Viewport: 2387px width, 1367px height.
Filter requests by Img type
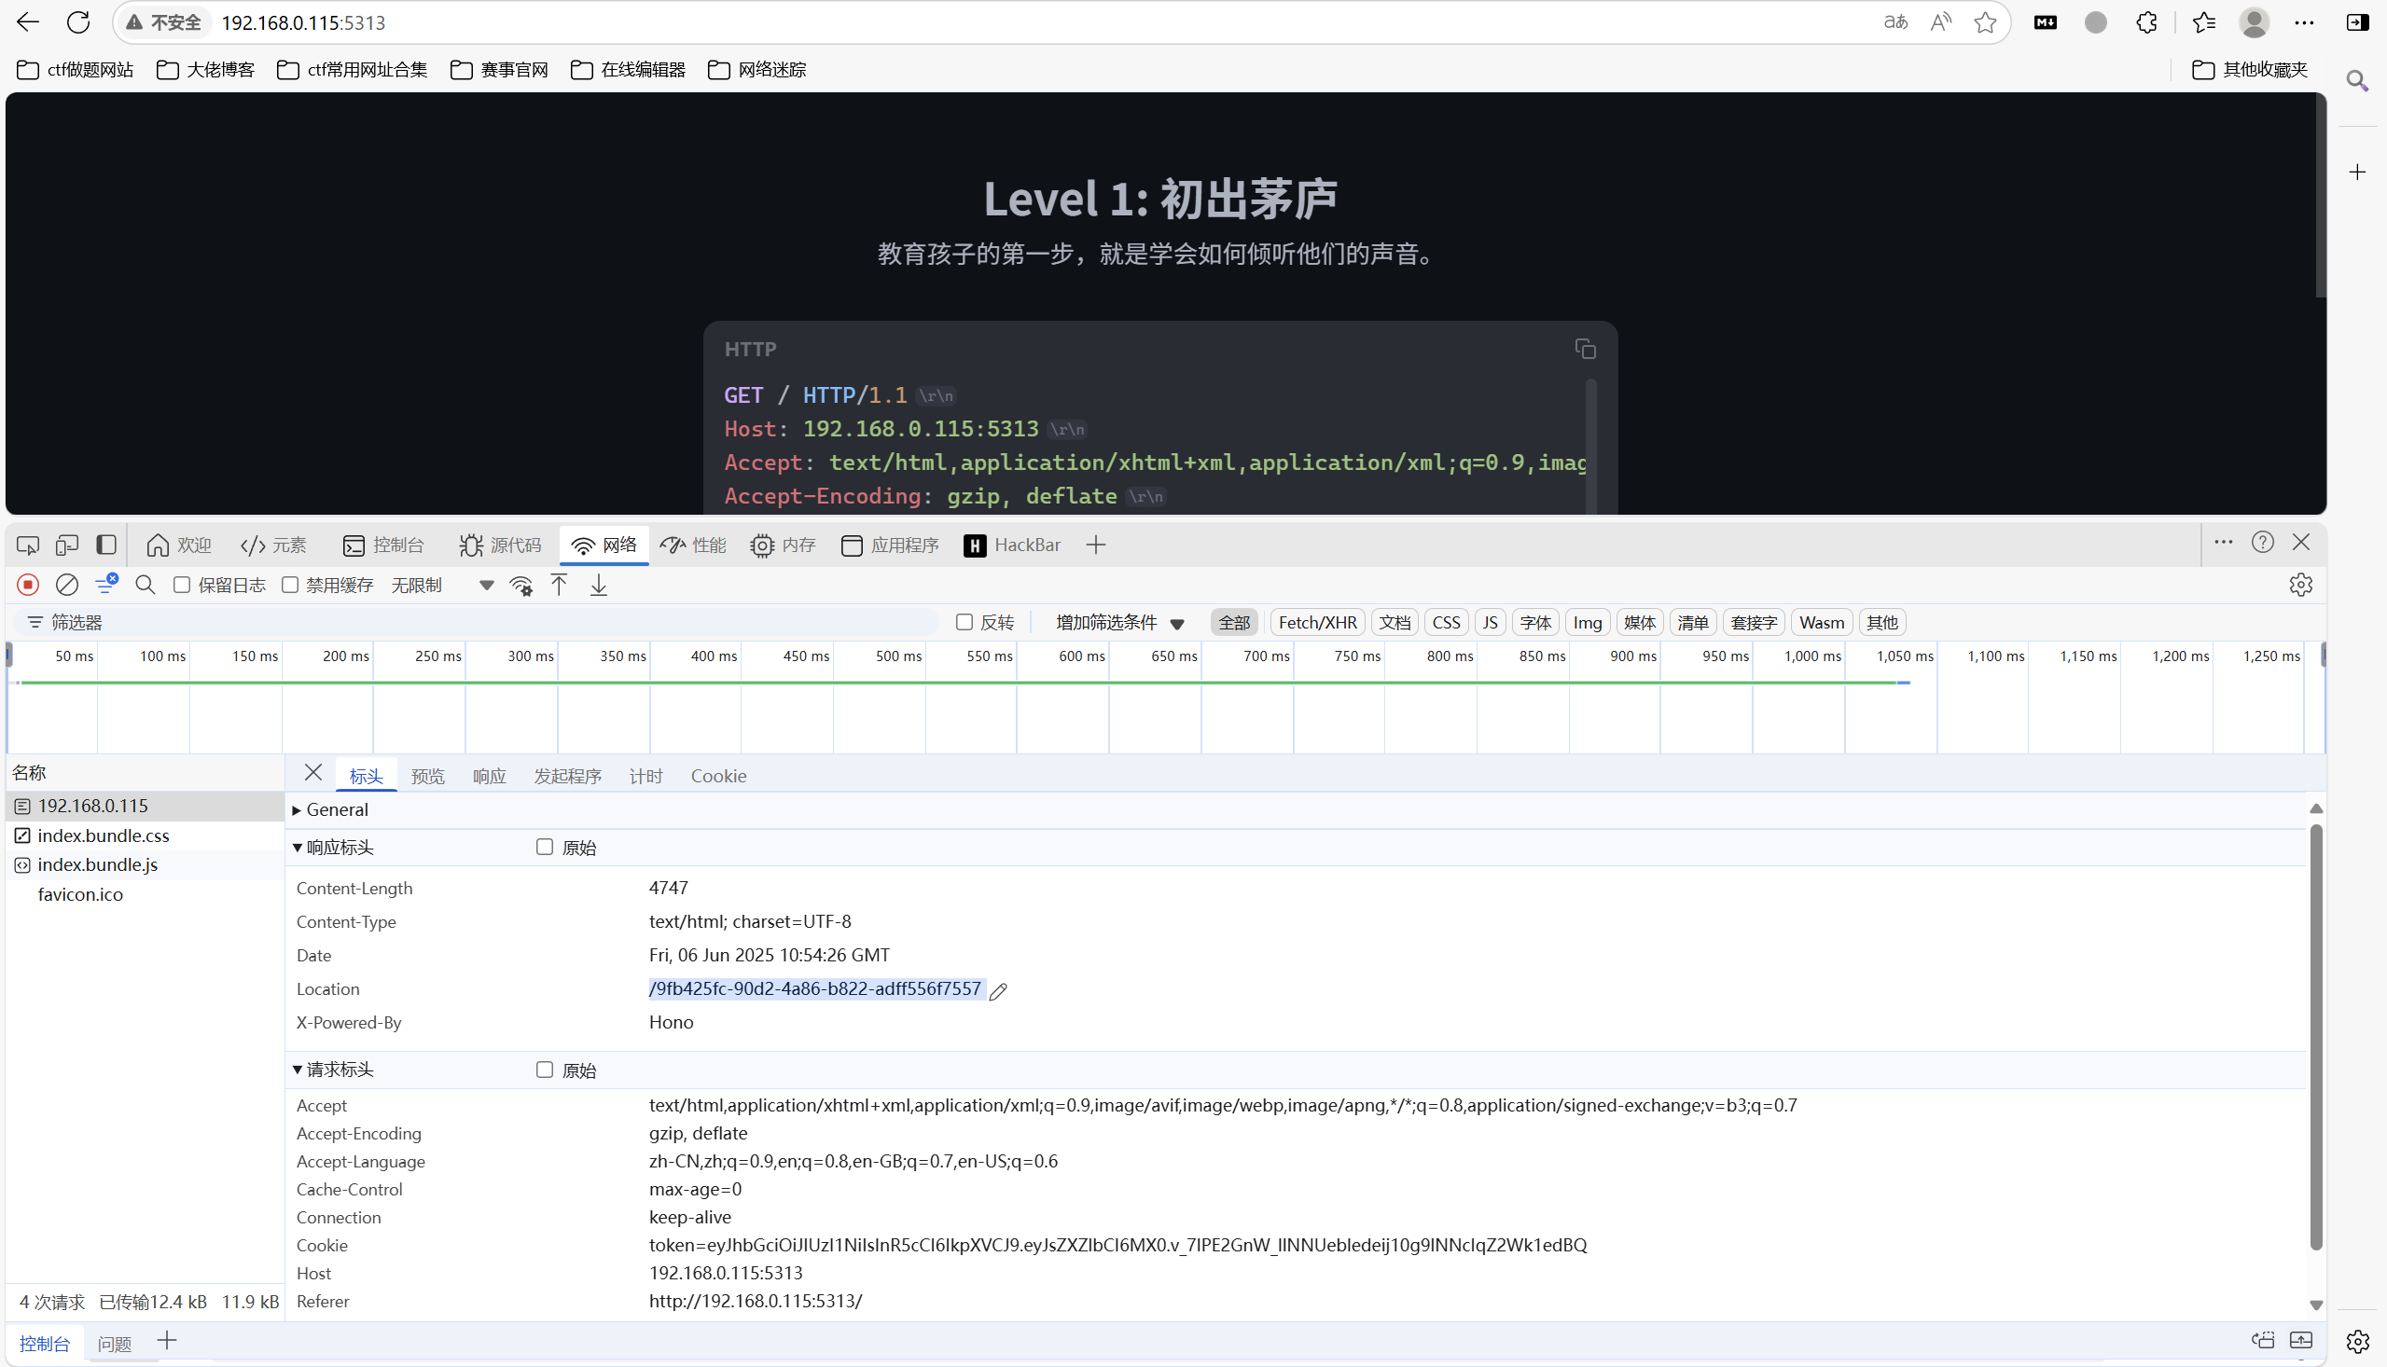pyautogui.click(x=1587, y=623)
